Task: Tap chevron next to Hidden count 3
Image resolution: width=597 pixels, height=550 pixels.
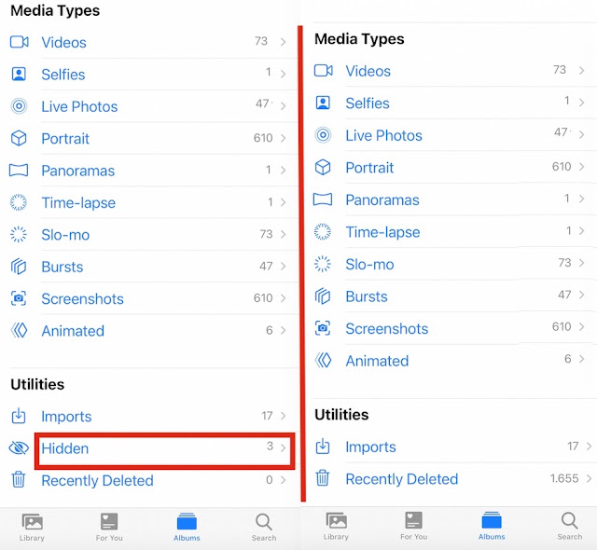Action: tap(283, 447)
